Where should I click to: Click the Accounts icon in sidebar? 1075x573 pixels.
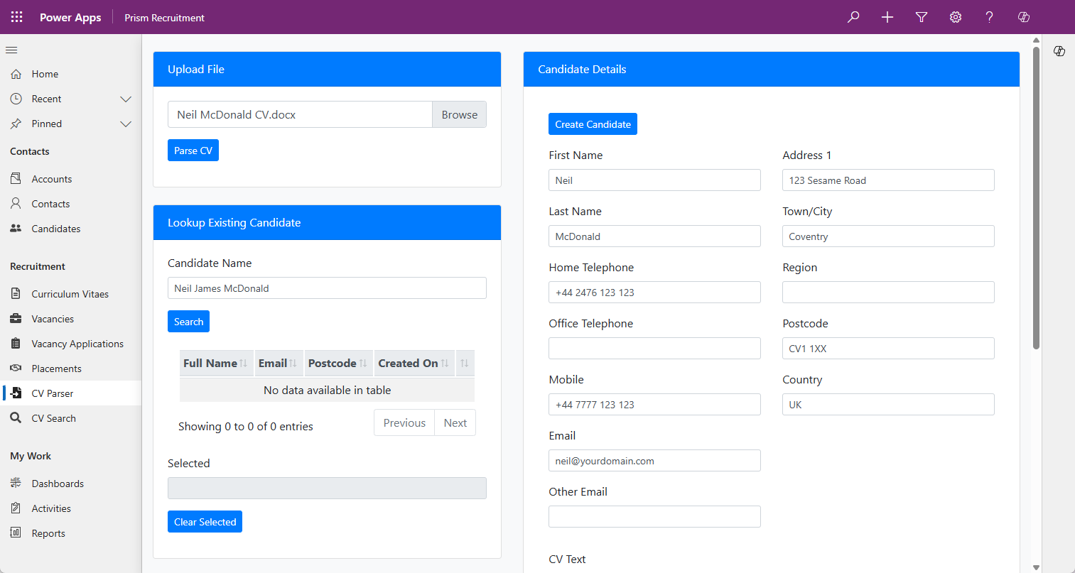16,179
